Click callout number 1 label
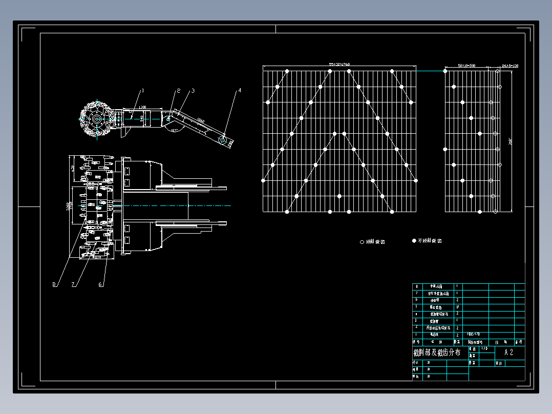Viewport: 552px width, 414px height. pos(142,91)
